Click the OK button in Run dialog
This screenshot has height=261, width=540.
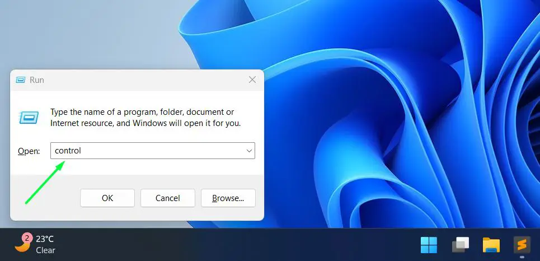point(107,198)
